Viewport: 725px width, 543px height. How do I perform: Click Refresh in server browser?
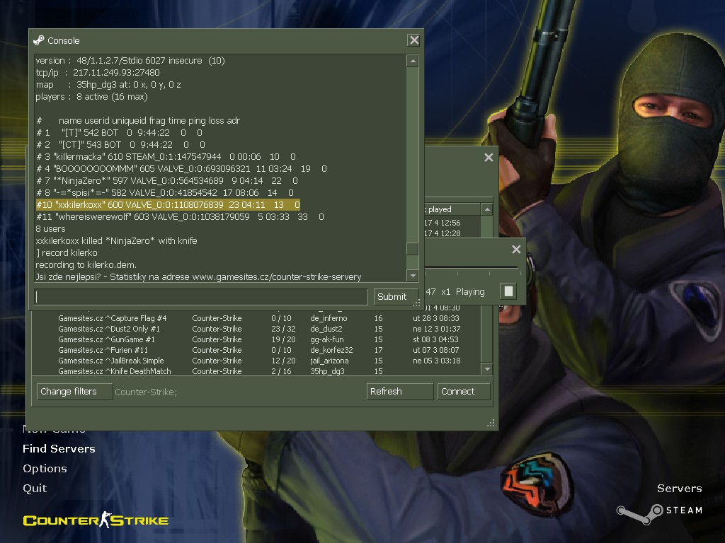tap(400, 392)
